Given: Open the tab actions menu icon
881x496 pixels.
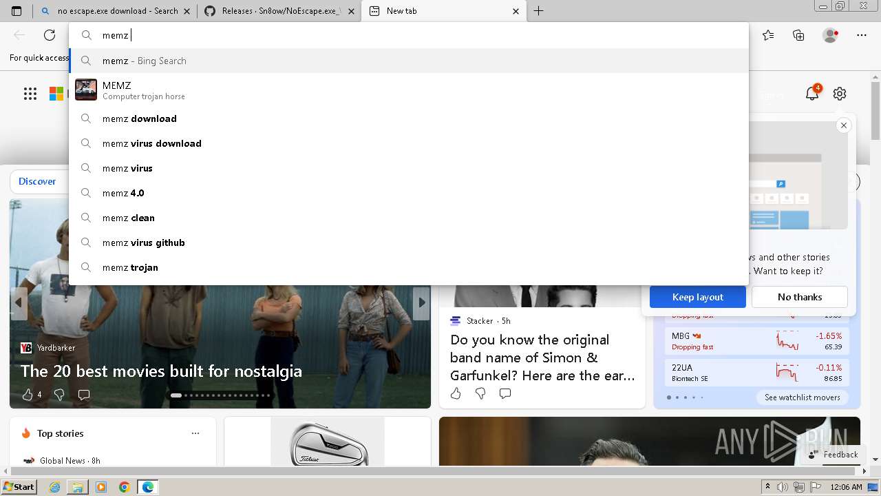Looking at the screenshot, I should coord(17,11).
